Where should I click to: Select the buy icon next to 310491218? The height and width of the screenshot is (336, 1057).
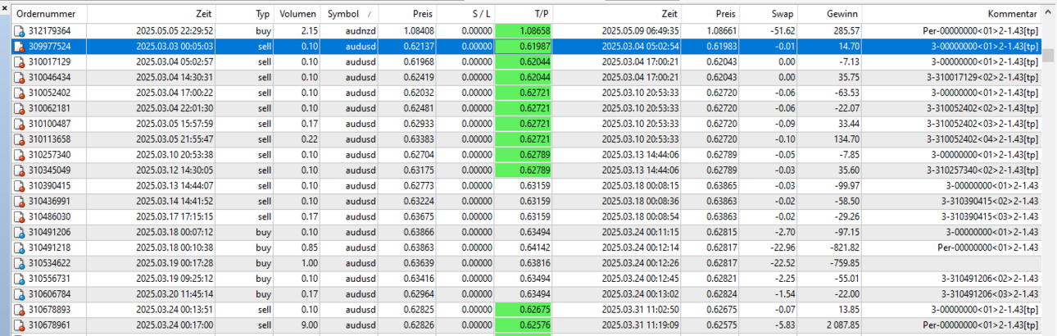(x=20, y=247)
